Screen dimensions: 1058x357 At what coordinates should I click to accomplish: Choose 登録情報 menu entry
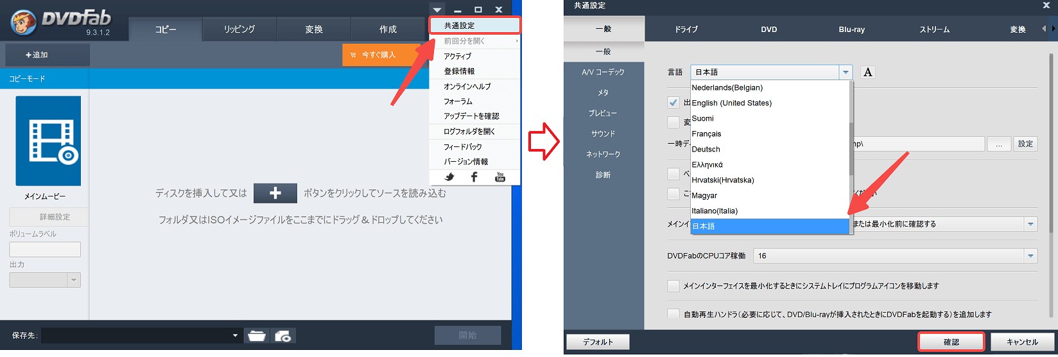474,71
